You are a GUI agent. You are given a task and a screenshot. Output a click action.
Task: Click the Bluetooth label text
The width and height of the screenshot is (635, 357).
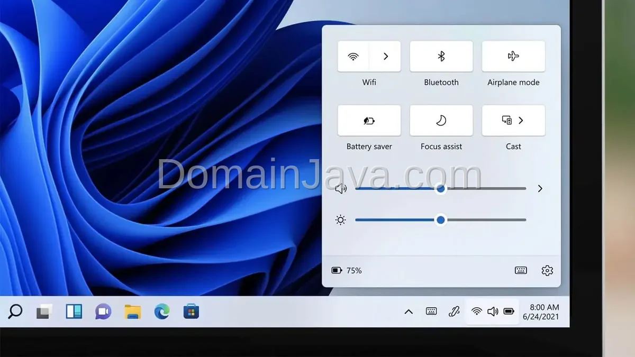click(x=441, y=83)
